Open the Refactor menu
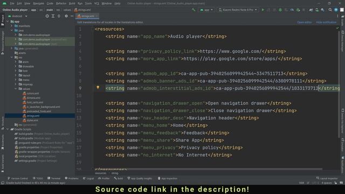Viewport: 345px width, 194px height. coord(61,3)
